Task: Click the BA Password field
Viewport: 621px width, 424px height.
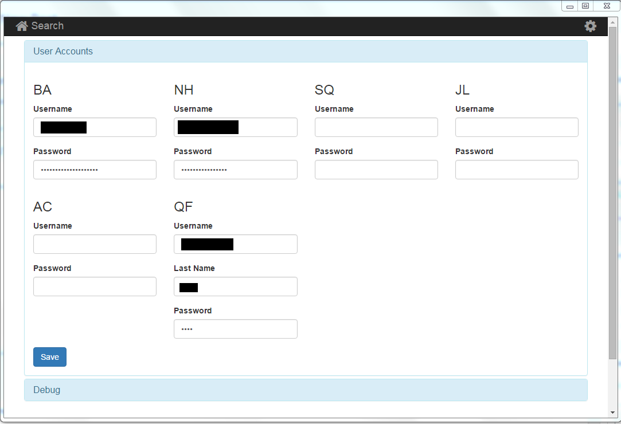Action: point(95,170)
